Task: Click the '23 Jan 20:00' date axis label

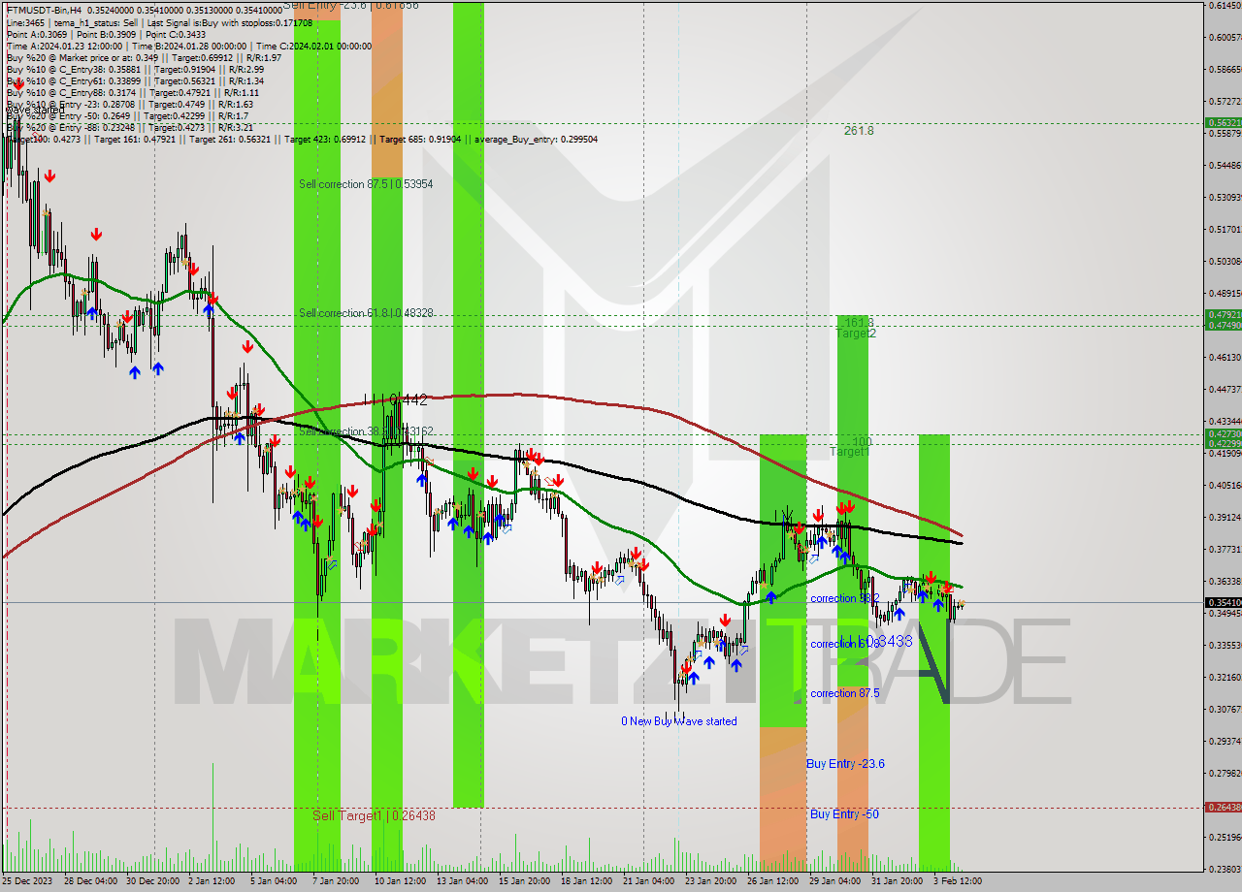Action: click(710, 881)
